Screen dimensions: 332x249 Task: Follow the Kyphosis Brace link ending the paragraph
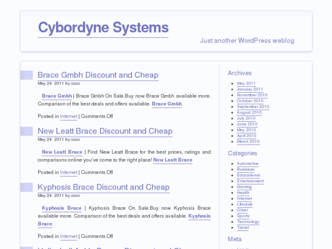[x=200, y=216]
